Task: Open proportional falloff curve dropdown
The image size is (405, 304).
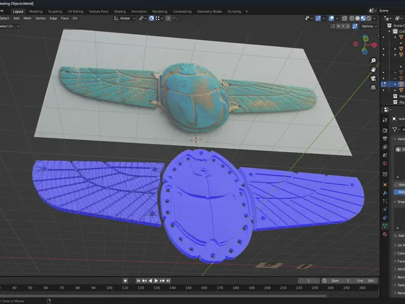Action: coord(175,18)
